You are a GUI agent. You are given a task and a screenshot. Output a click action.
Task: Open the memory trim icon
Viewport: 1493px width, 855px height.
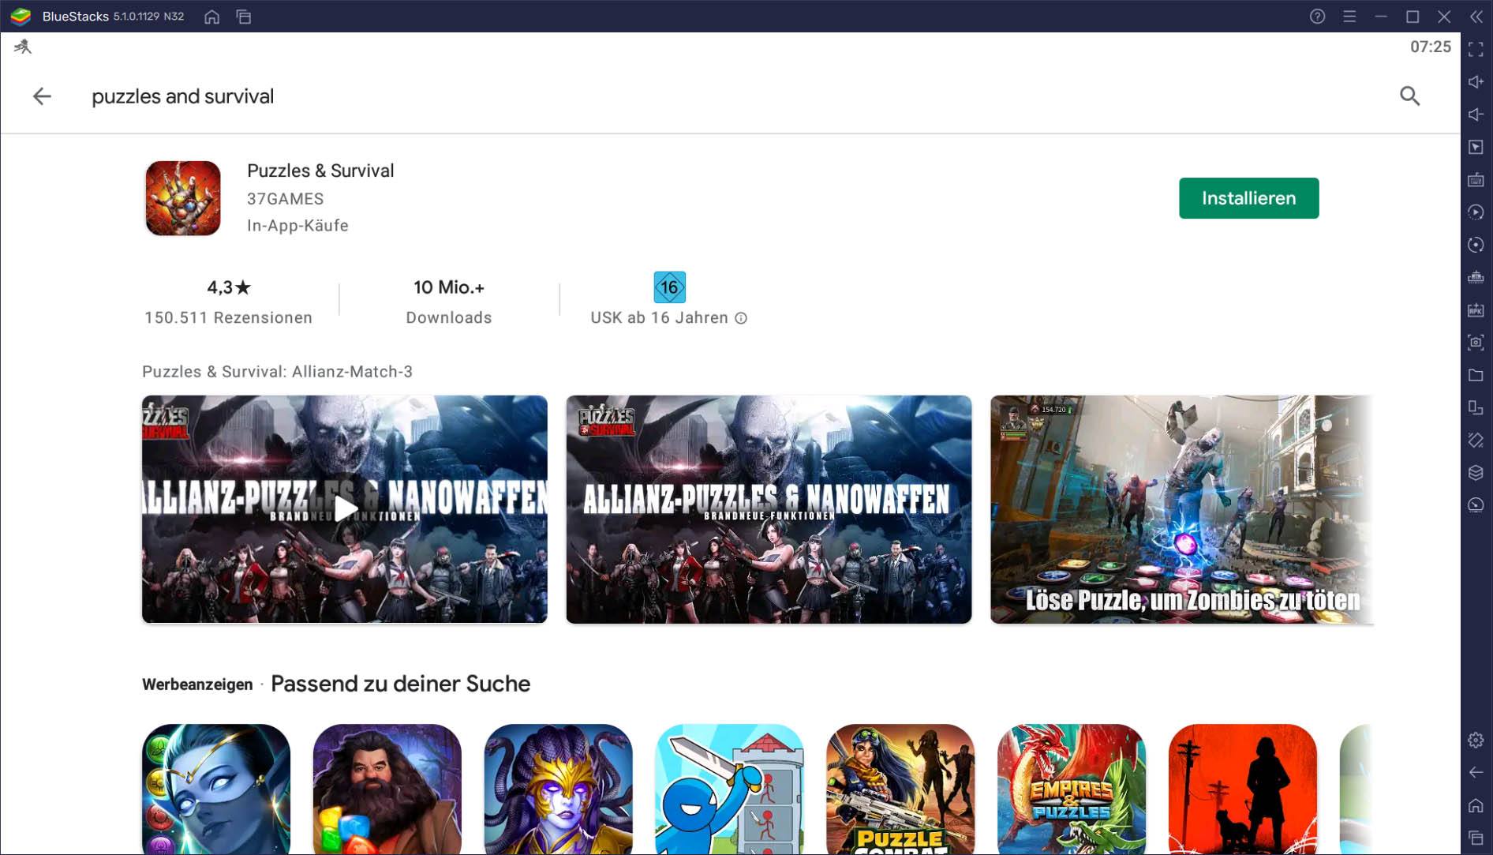click(1476, 277)
